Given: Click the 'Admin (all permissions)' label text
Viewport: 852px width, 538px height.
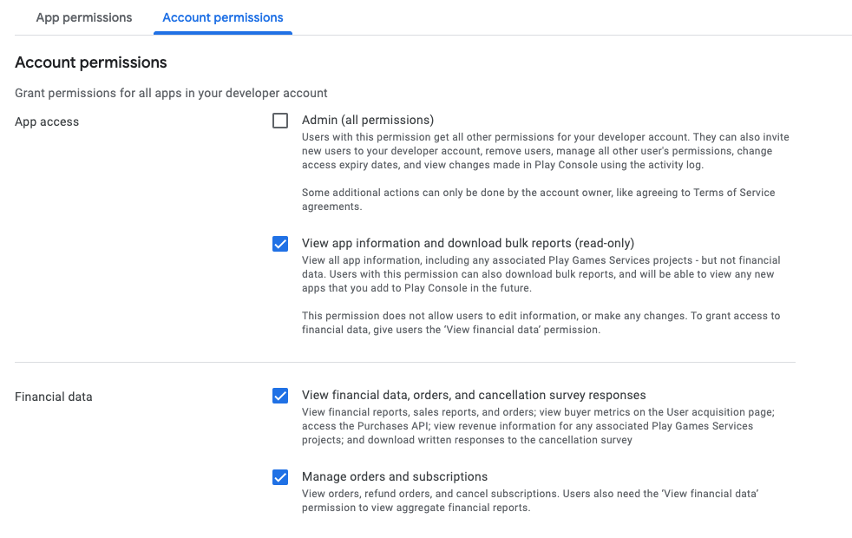Looking at the screenshot, I should [x=367, y=120].
